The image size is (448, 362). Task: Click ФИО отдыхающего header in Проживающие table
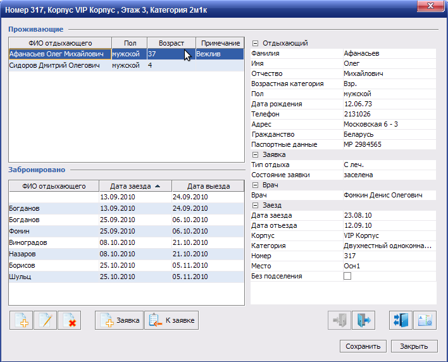(x=60, y=43)
